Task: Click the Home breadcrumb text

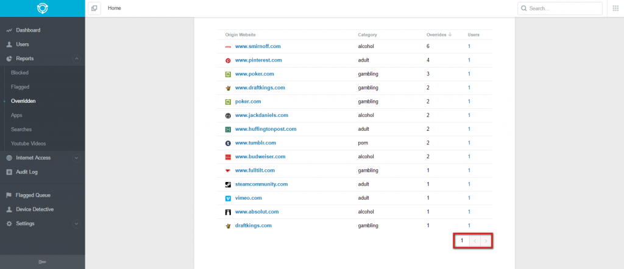Action: click(x=114, y=8)
